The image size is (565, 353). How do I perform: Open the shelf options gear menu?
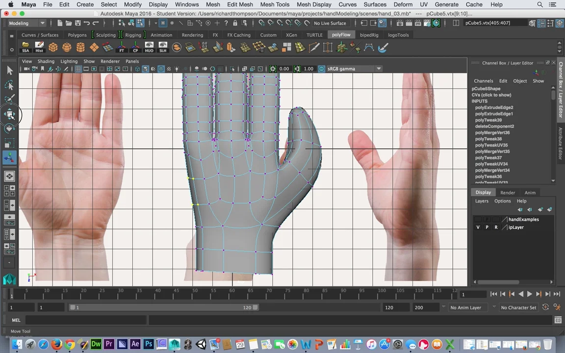point(12,50)
